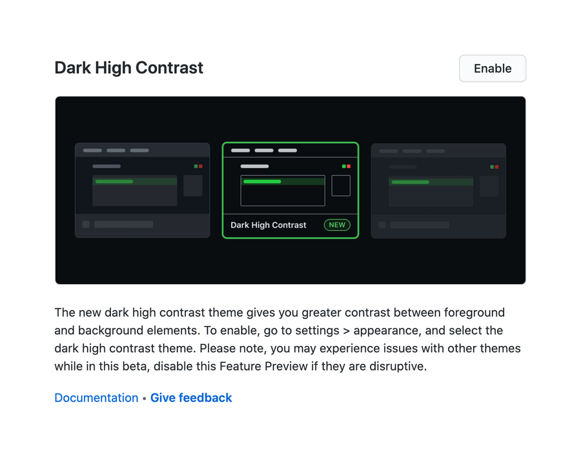Click the avatar square in right preview footer
Image resolution: width=581 pixels, height=457 pixels.
point(383,224)
